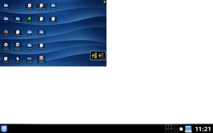Open the statistika folder on the desktop
The image size is (213, 133).
pyautogui.click(x=6, y=6)
